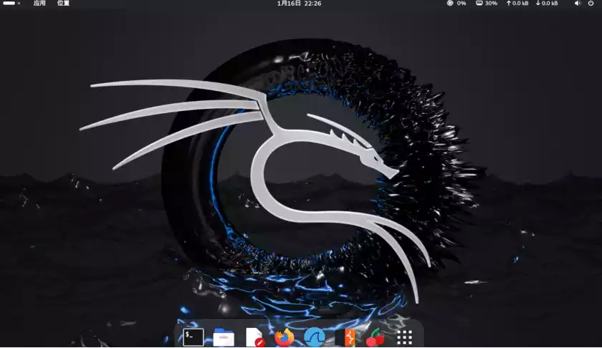Open the text editor dock icon
This screenshot has height=348, width=602.
254,337
